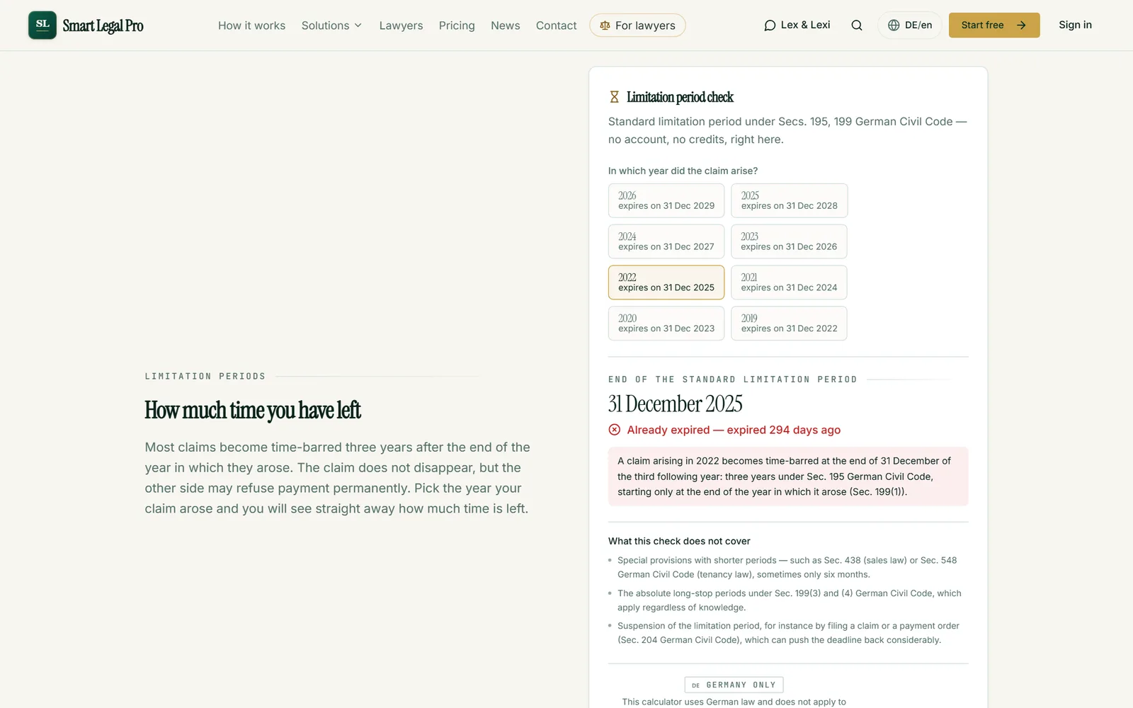This screenshot has width=1133, height=708.
Task: Click the Already expired status text
Action: [x=734, y=430]
